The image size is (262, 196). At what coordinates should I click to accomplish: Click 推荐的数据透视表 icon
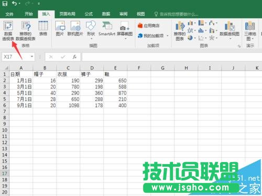[26, 31]
